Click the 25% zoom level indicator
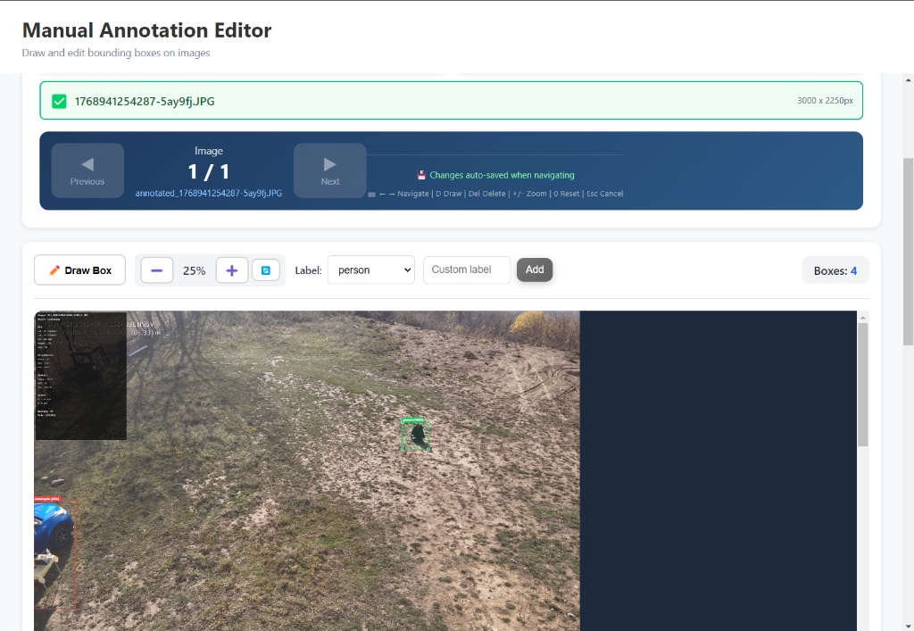Image resolution: width=914 pixels, height=631 pixels. pos(195,270)
